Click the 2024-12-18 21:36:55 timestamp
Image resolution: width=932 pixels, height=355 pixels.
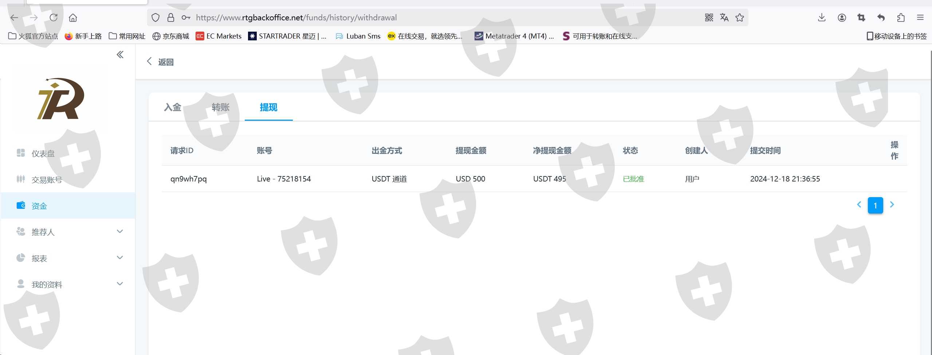pyautogui.click(x=785, y=179)
